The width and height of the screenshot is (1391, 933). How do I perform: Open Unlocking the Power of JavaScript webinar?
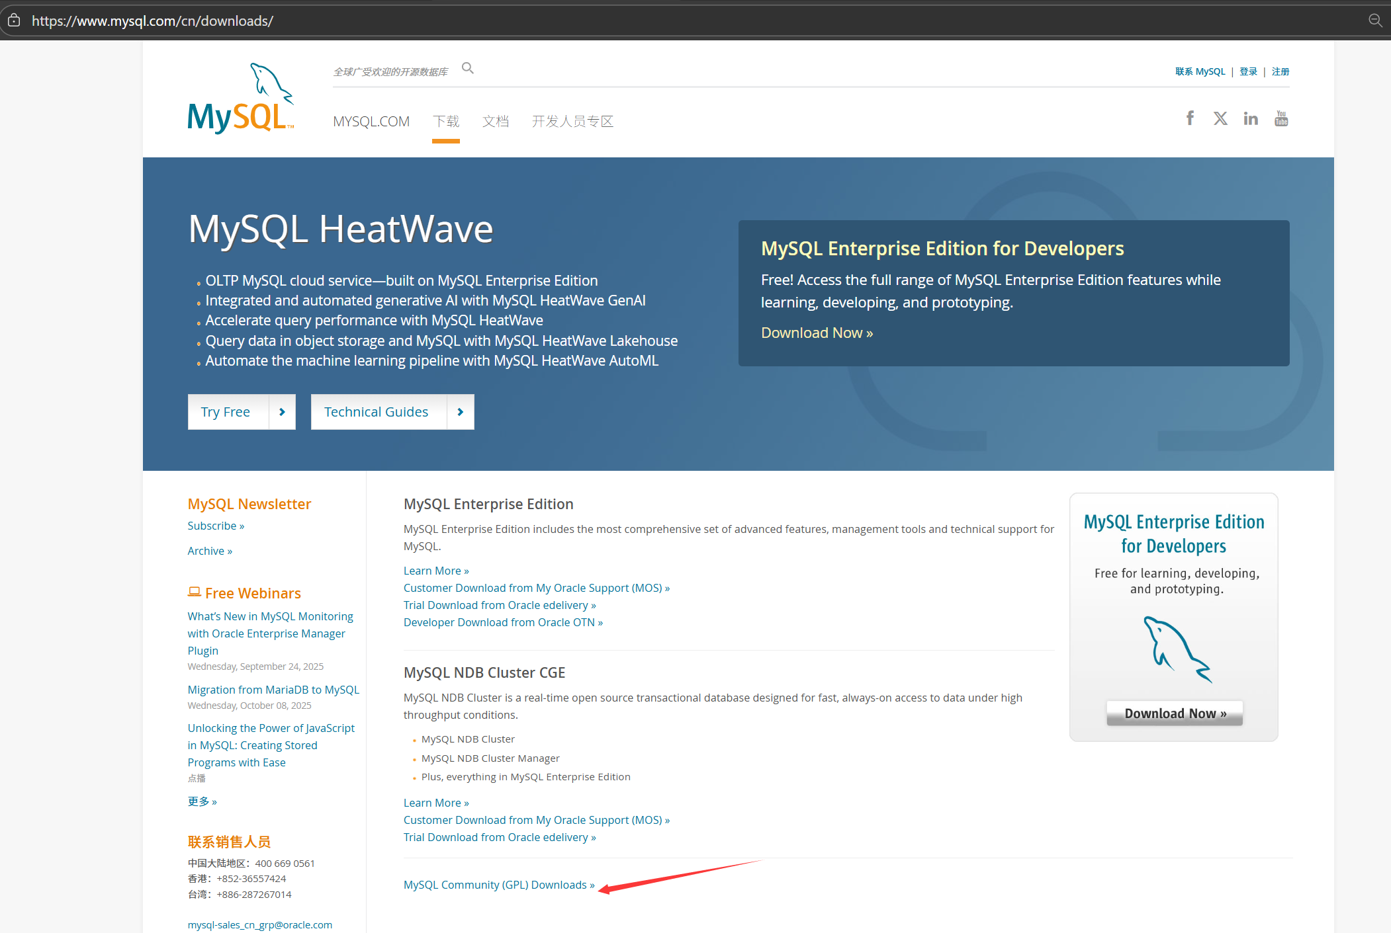(x=271, y=745)
